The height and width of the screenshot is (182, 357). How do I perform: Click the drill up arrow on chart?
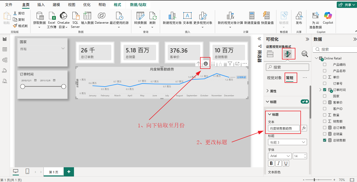point(198,63)
